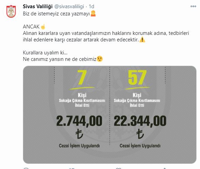Click the 22.344,00 fine amount
200x169 pixels.
coord(140,121)
